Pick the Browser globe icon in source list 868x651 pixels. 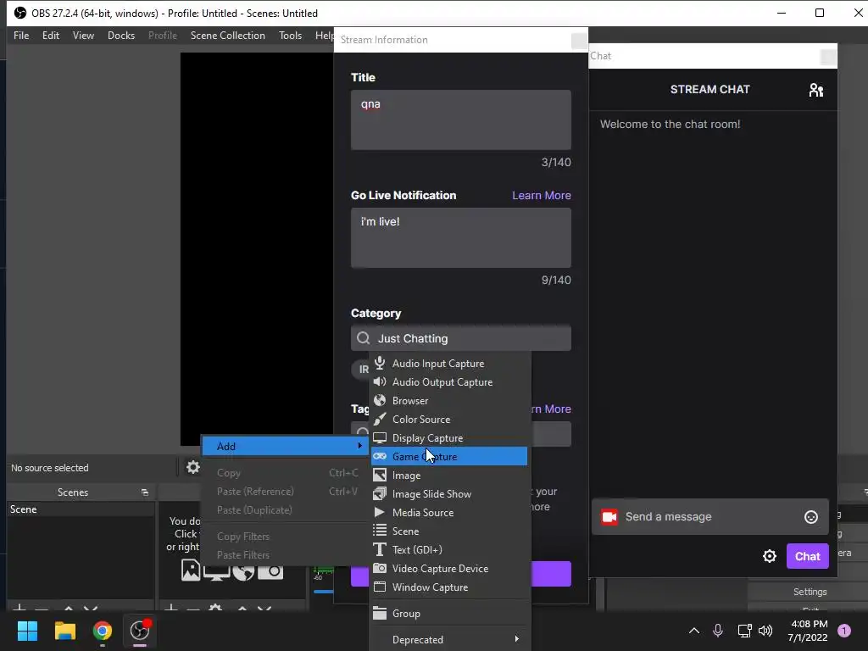pos(380,400)
